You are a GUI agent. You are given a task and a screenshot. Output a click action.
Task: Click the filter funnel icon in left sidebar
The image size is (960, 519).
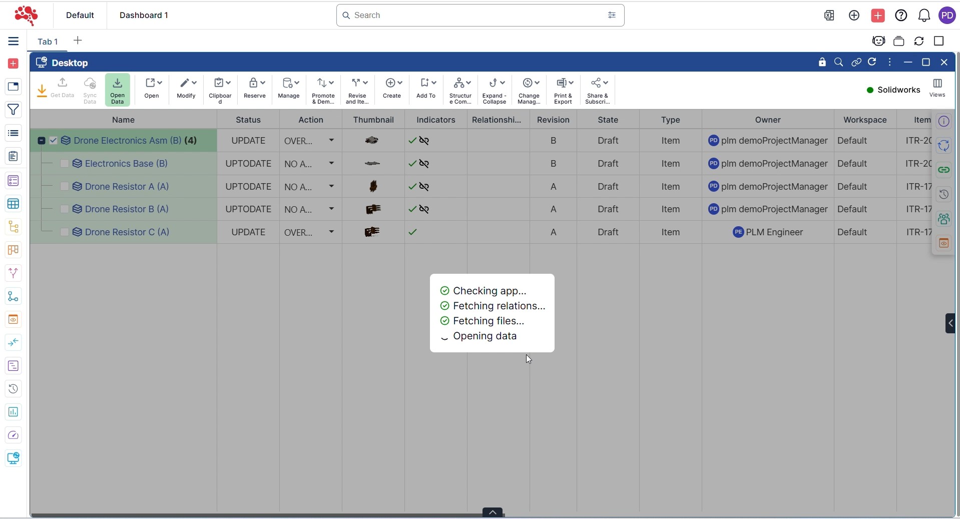coord(14,110)
